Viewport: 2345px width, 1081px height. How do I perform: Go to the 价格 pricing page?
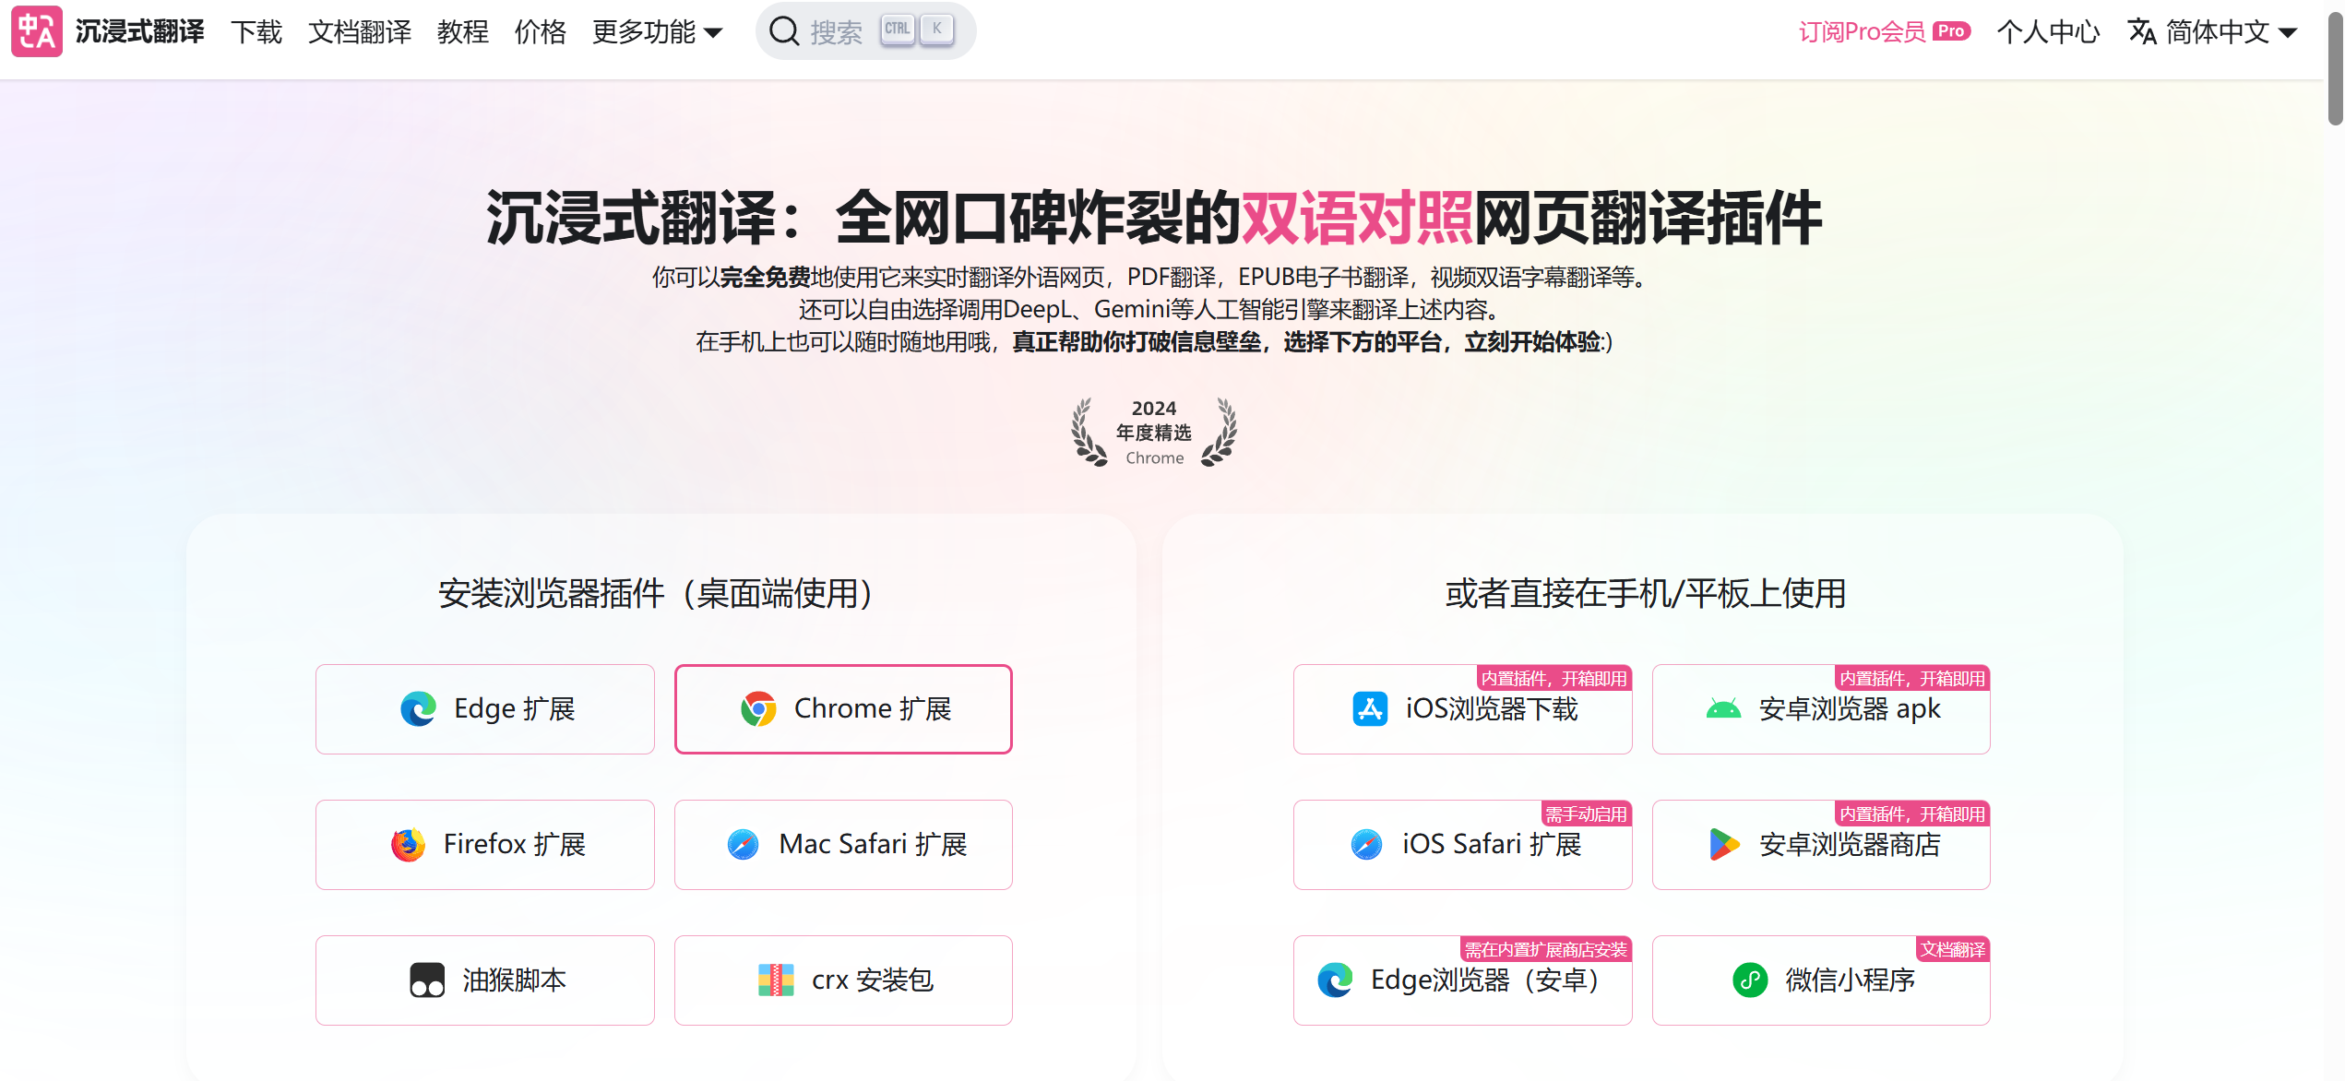540,32
